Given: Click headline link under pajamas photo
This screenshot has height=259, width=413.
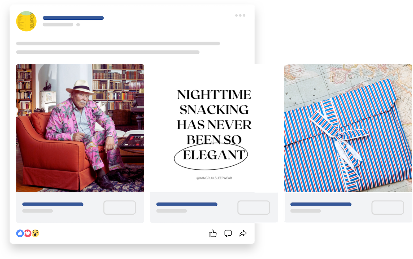Looking at the screenshot, I should point(53,204).
